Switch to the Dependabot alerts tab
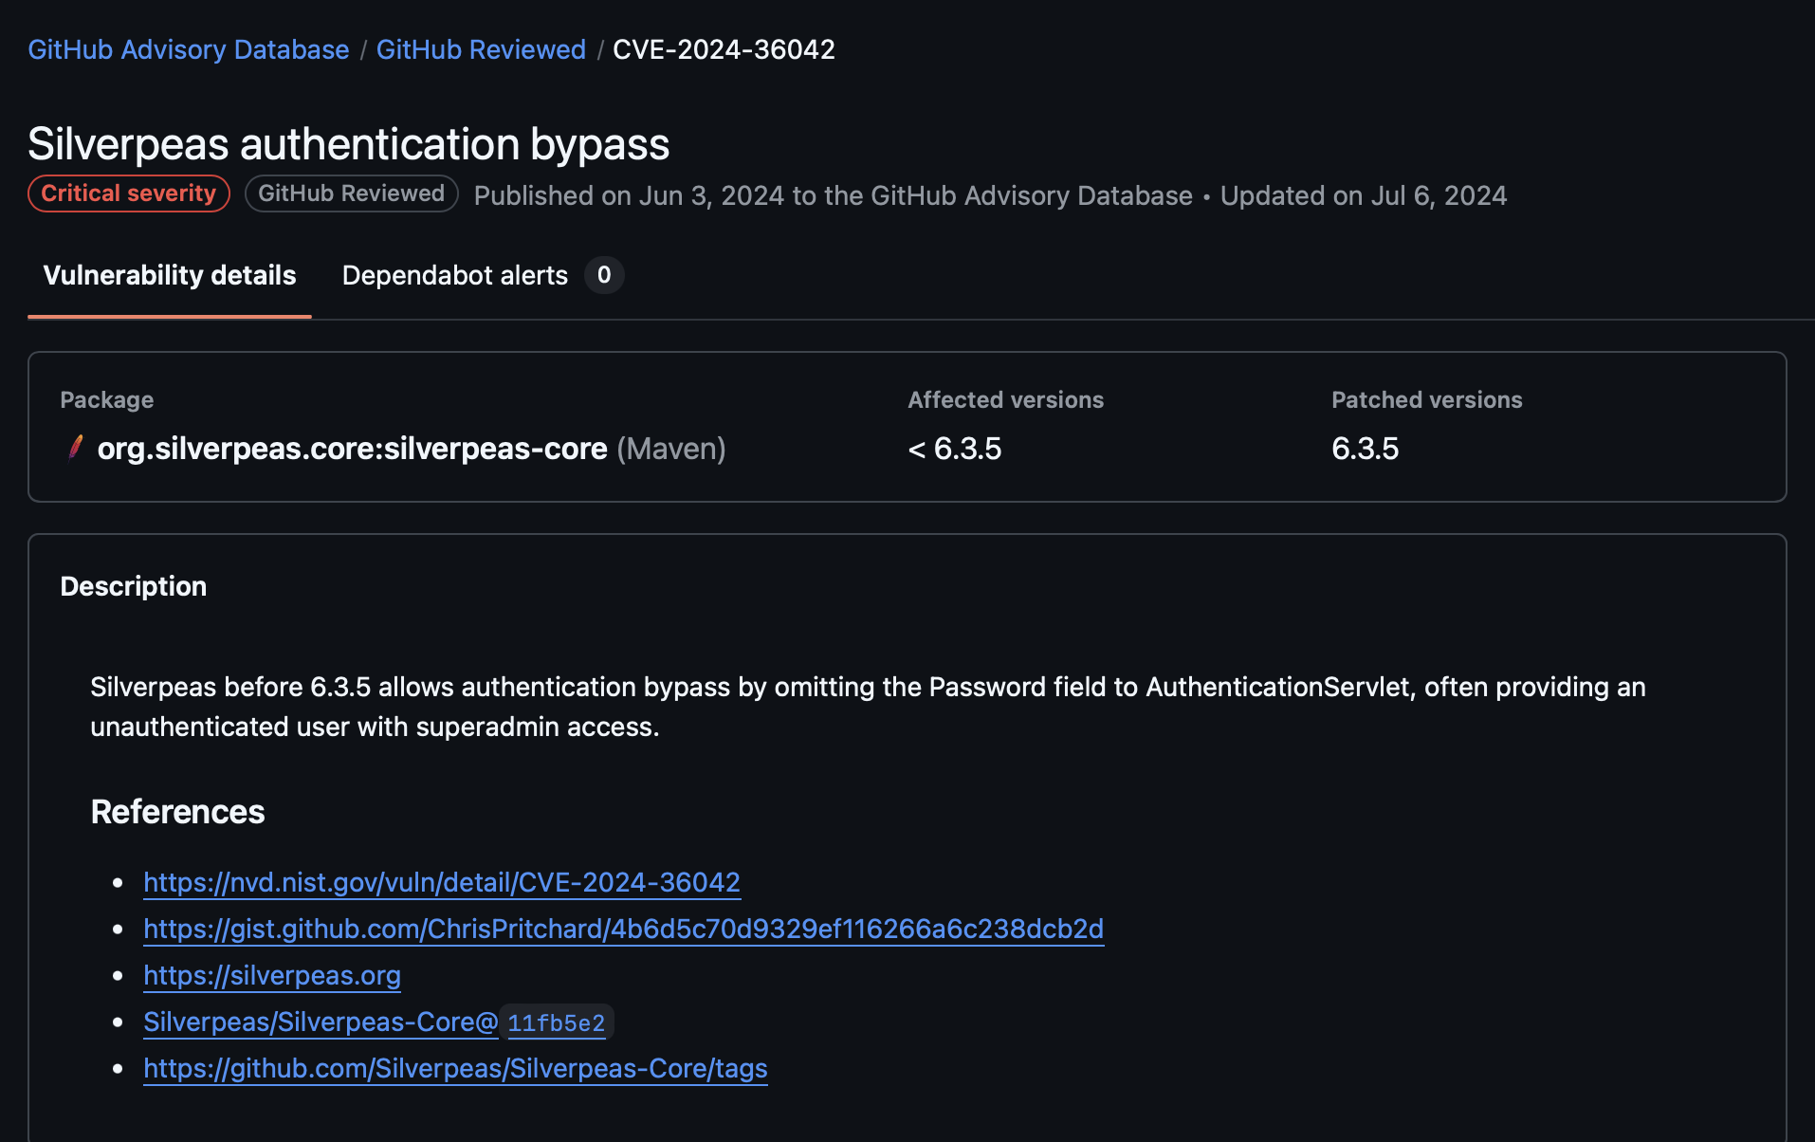This screenshot has height=1142, width=1815. (x=455, y=275)
